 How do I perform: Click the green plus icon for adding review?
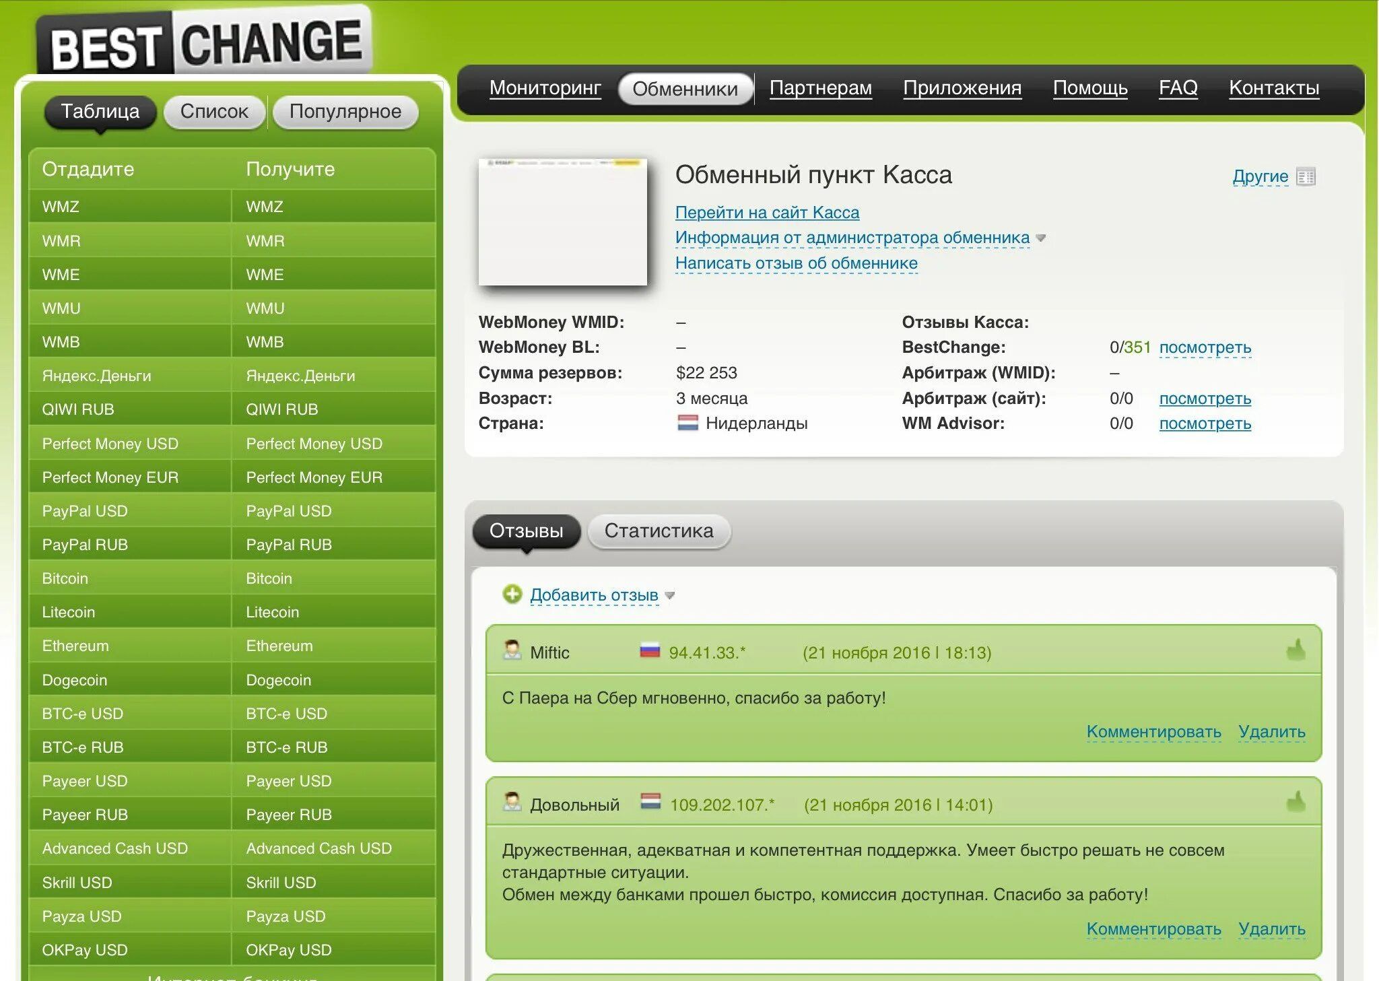[512, 594]
